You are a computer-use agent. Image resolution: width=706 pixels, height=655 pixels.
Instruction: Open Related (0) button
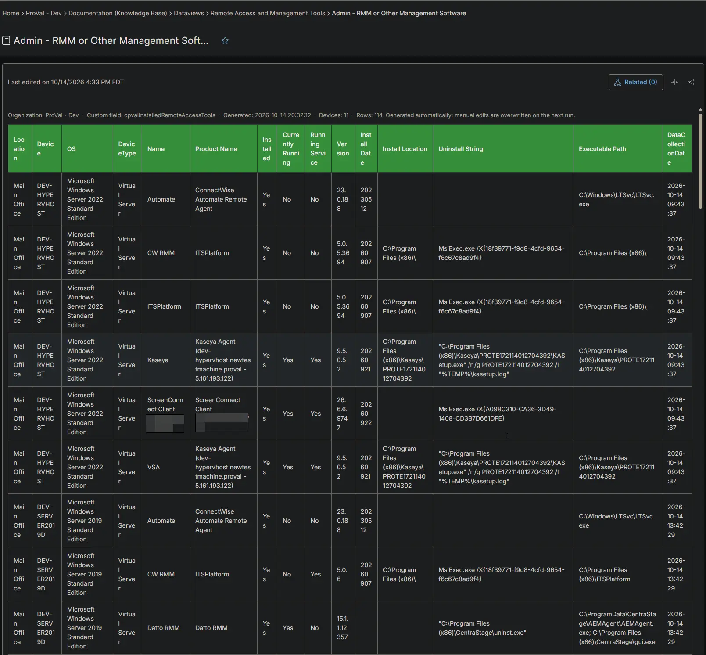[635, 82]
